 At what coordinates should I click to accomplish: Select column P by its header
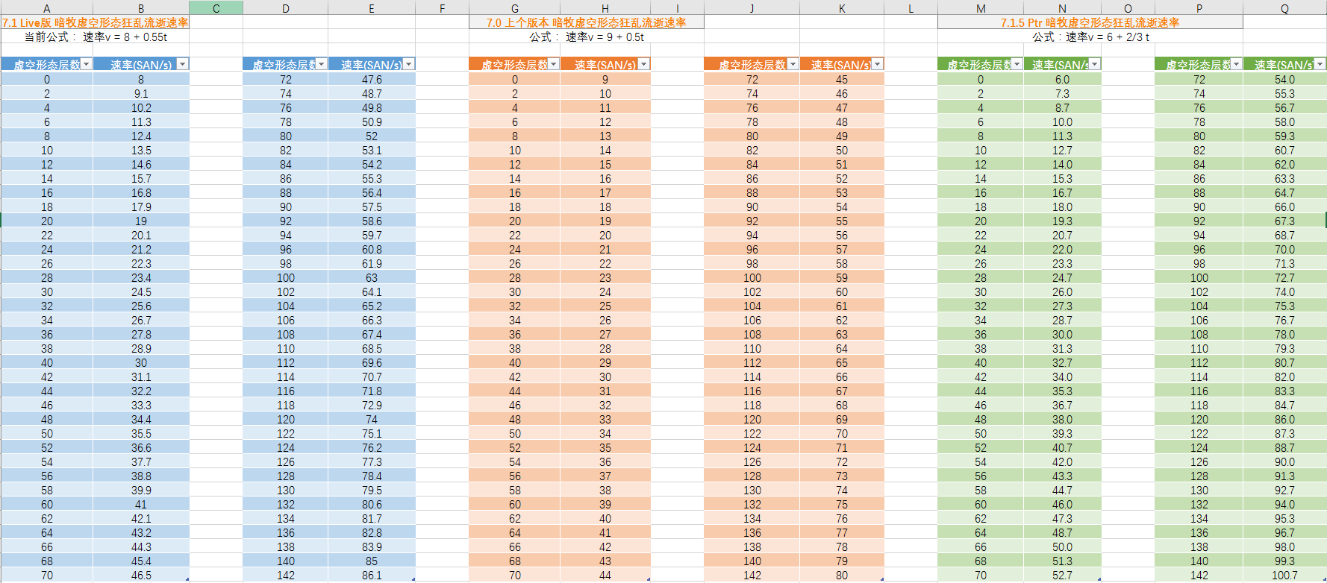(1199, 8)
